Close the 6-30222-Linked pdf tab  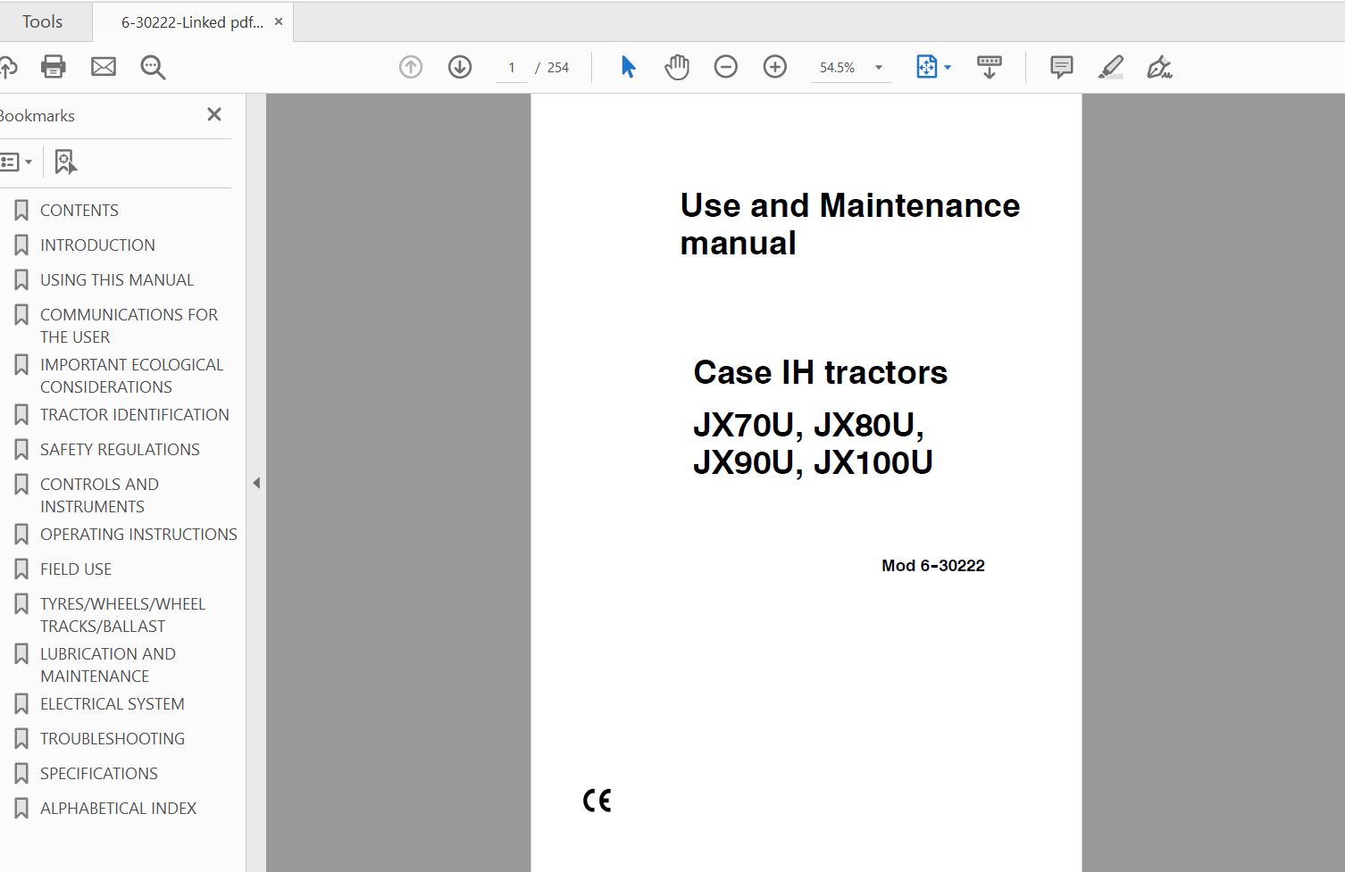coord(279,21)
